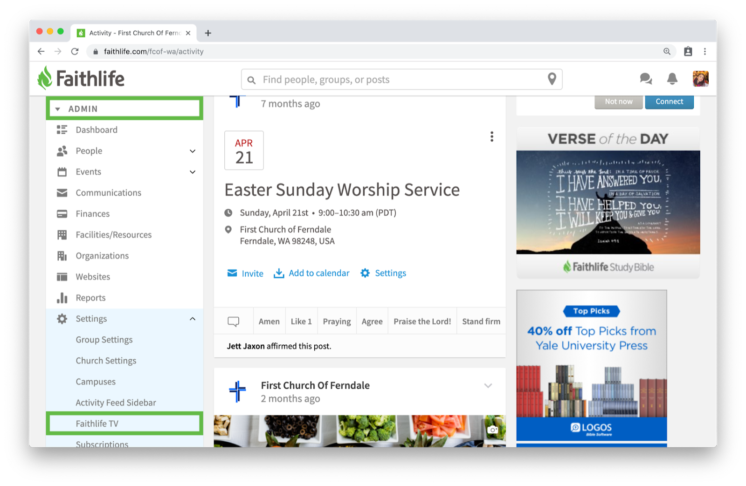Click the magnifier icon in search bar
746x486 pixels.
[251, 80]
